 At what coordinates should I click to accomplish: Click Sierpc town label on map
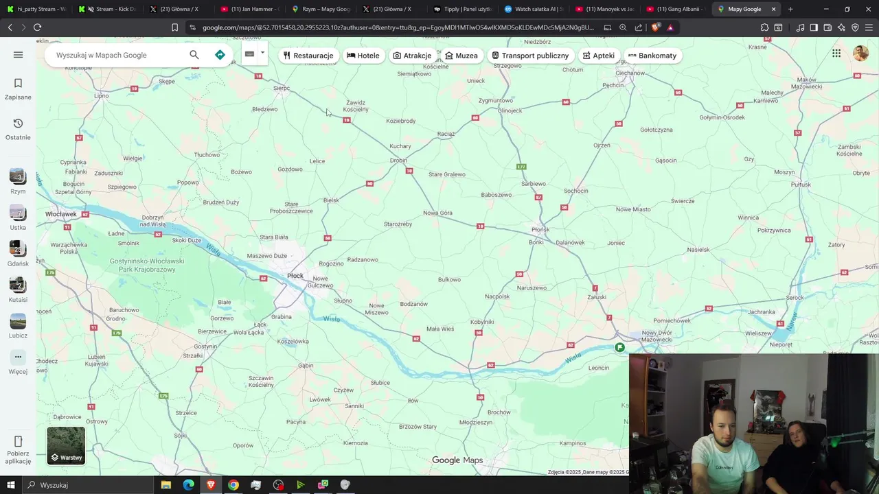pos(282,88)
